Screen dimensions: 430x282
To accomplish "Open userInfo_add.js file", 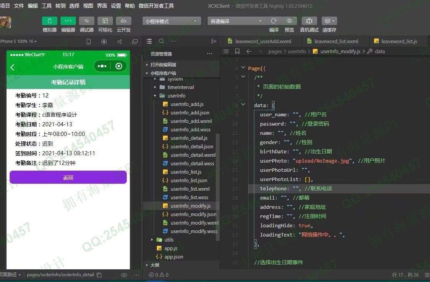I will point(187,104).
